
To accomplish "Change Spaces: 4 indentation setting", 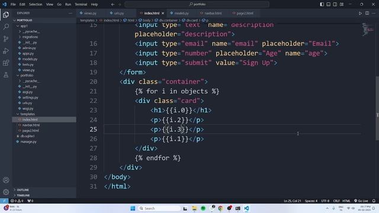I will click(311, 201).
